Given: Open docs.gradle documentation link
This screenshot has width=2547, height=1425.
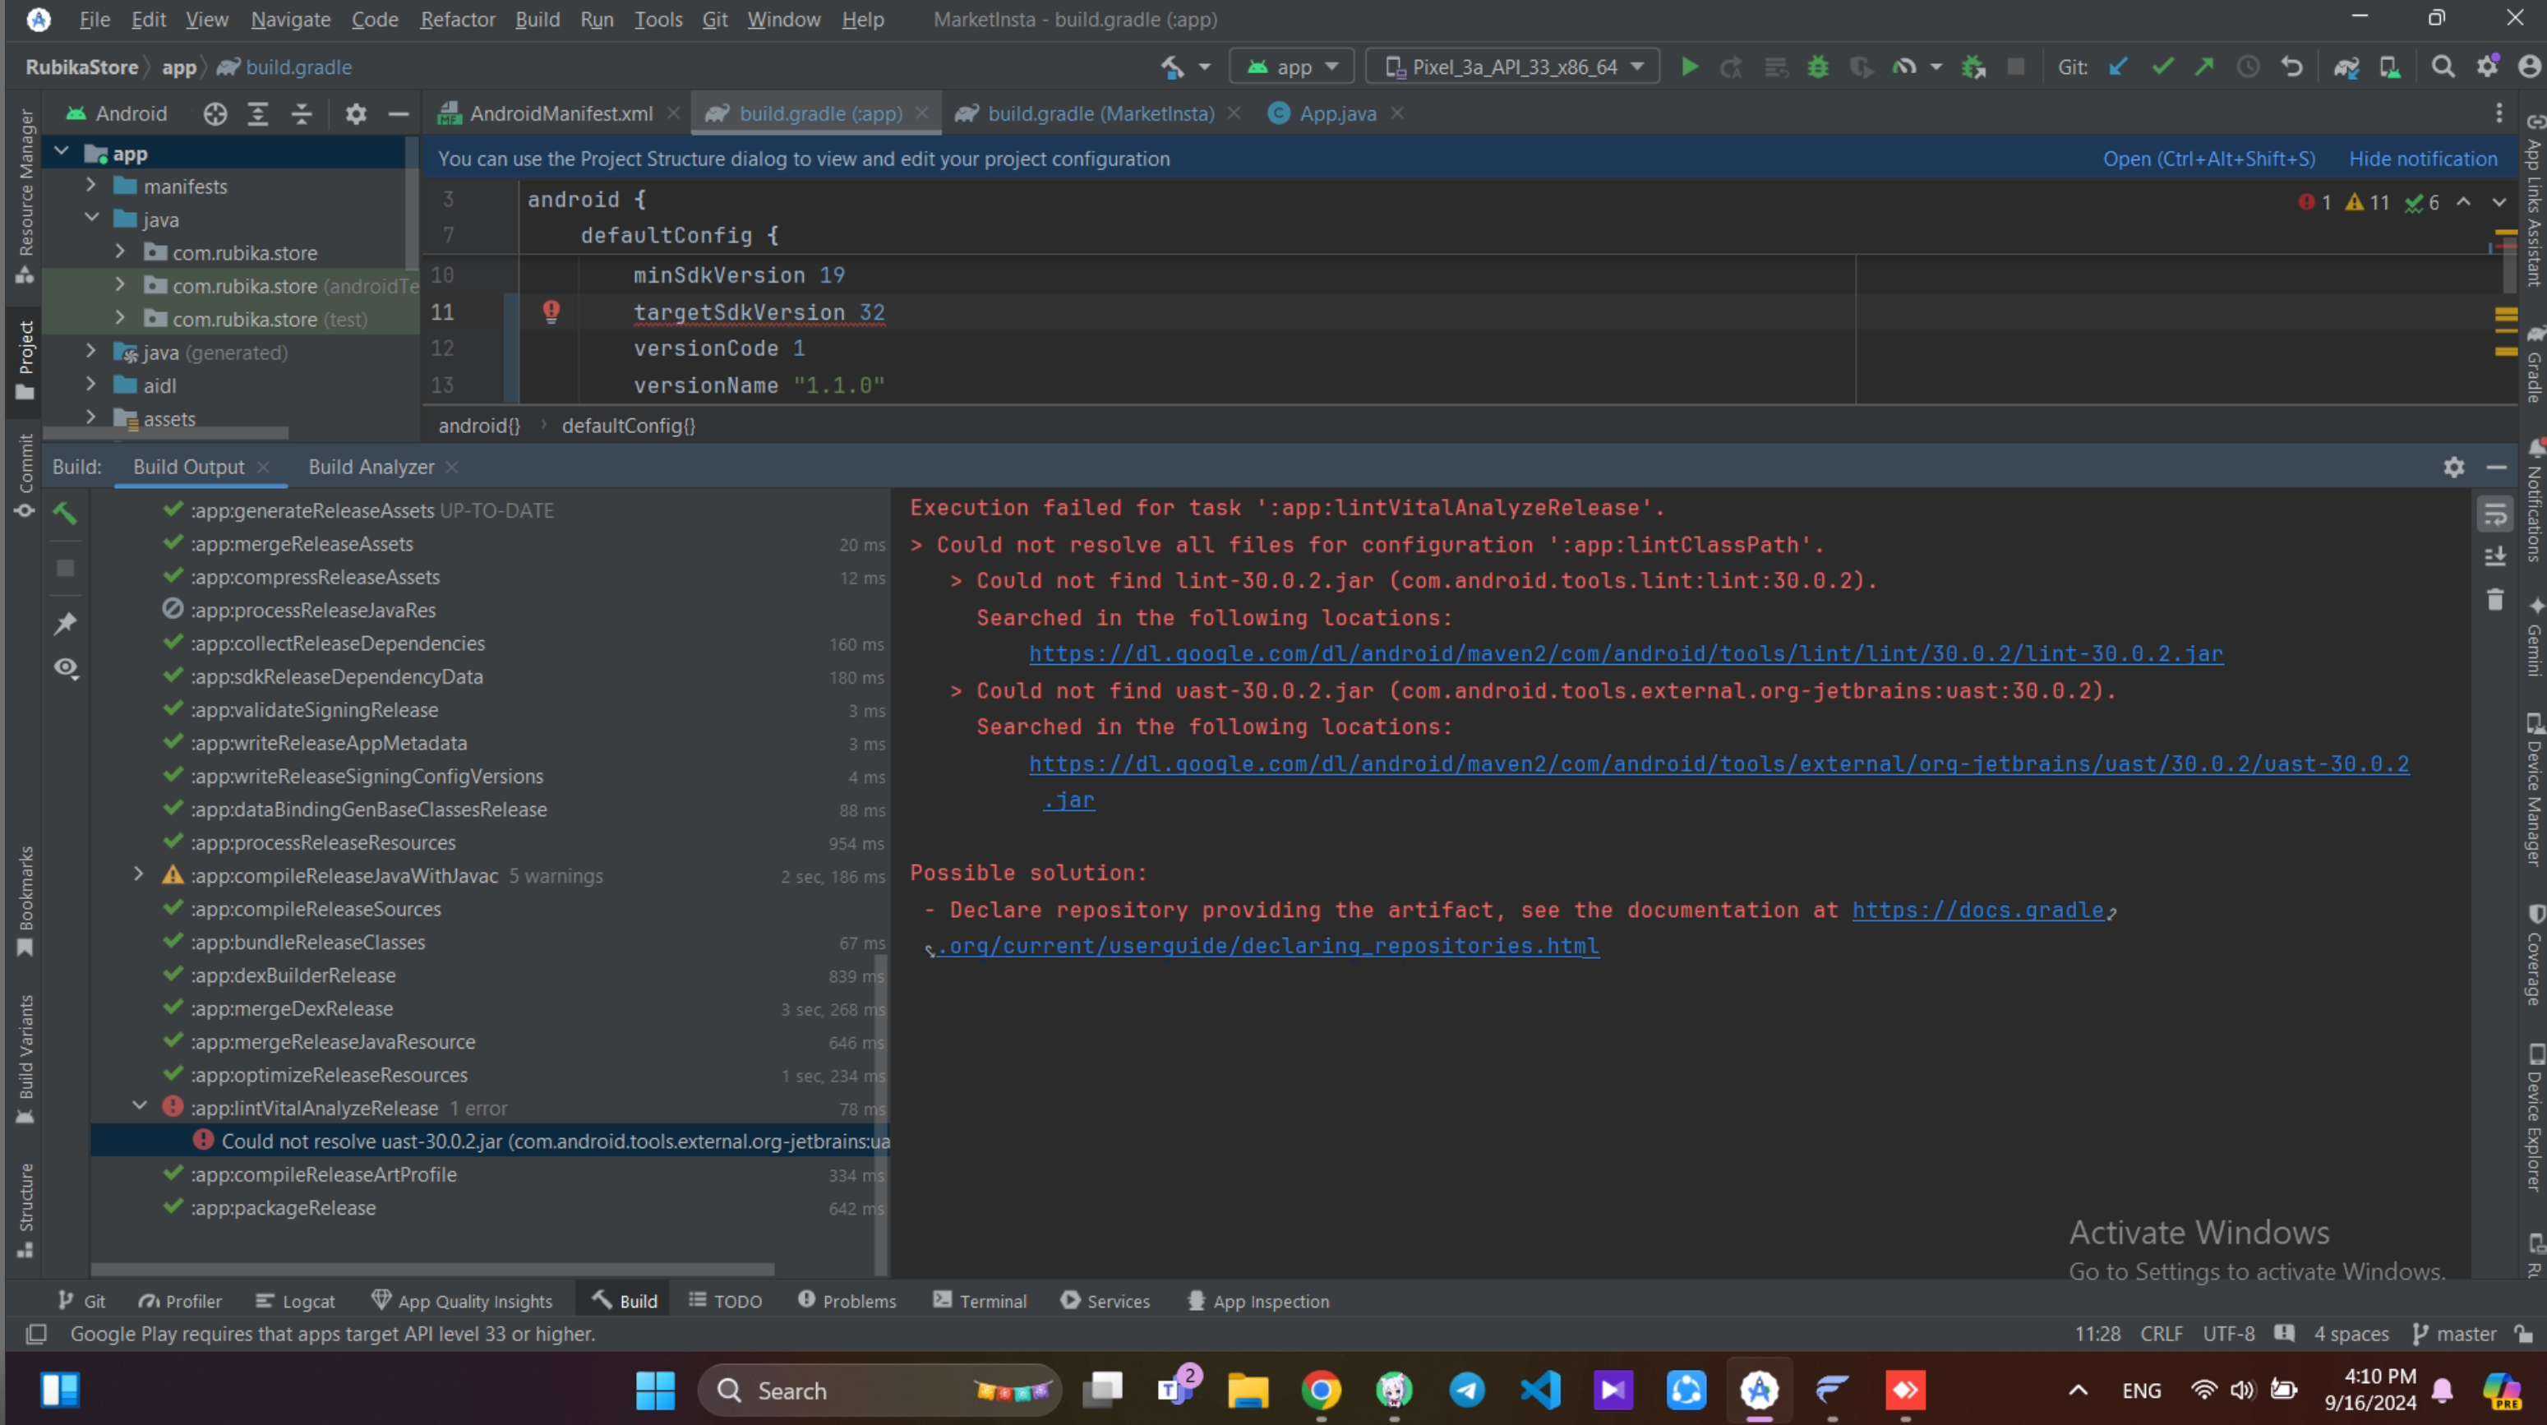Looking at the screenshot, I should (x=1977, y=910).
